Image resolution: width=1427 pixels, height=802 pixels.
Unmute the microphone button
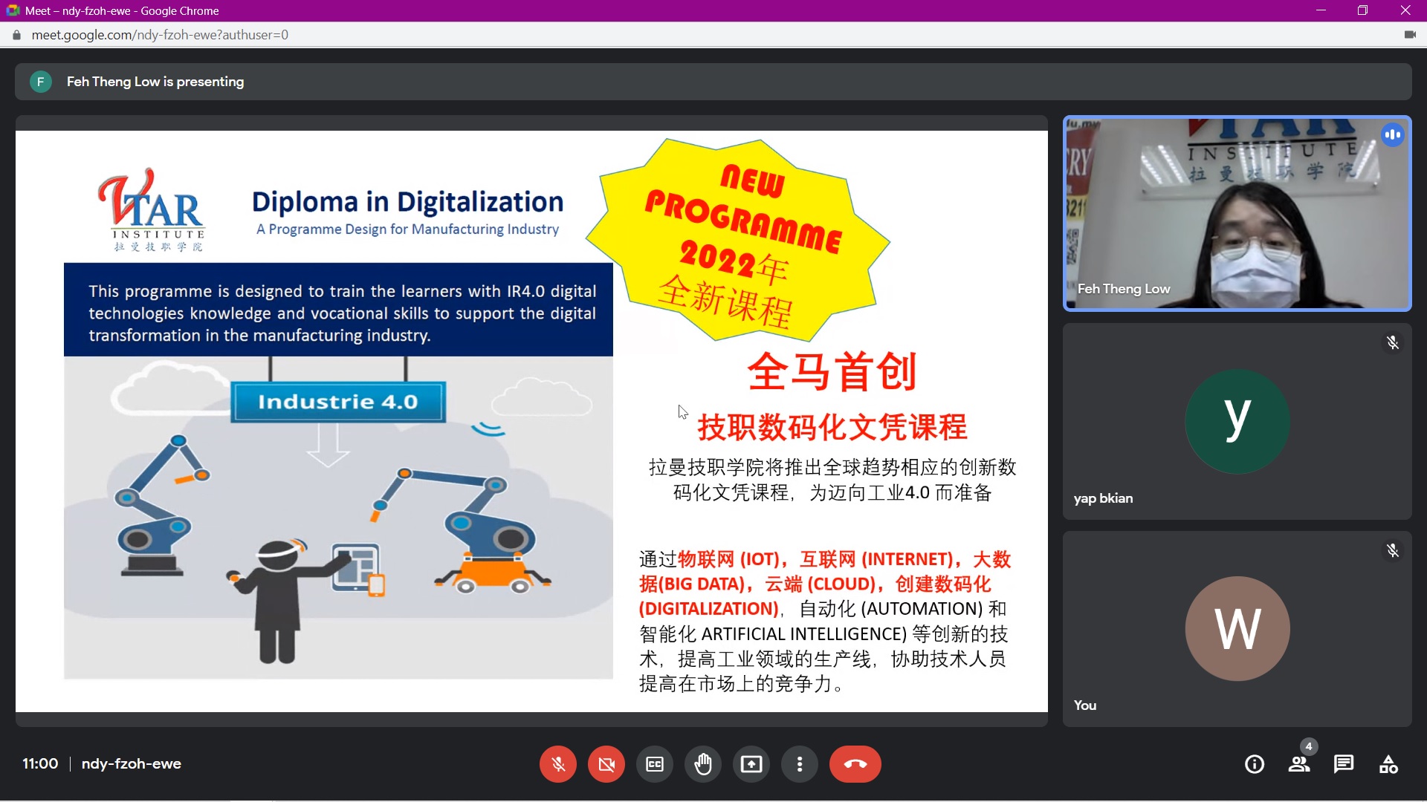point(558,764)
